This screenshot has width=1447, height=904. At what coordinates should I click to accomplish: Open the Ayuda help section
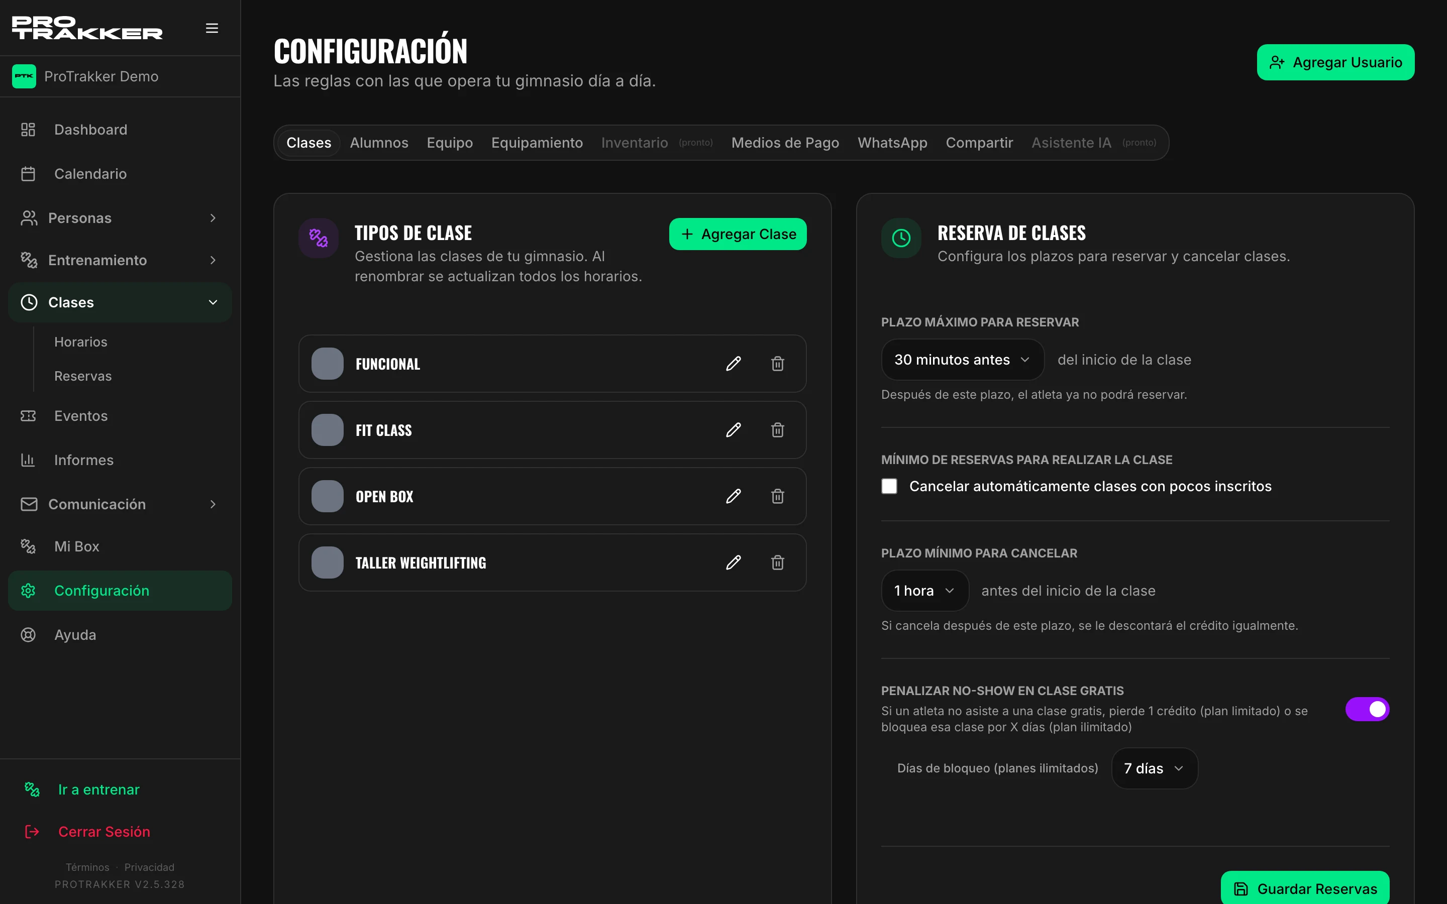click(120, 635)
